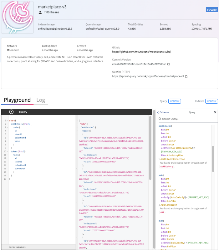Open AskHistoriesConnection type definition
Image resolution: width=219 pixels, height=251 pixels.
[173, 159]
